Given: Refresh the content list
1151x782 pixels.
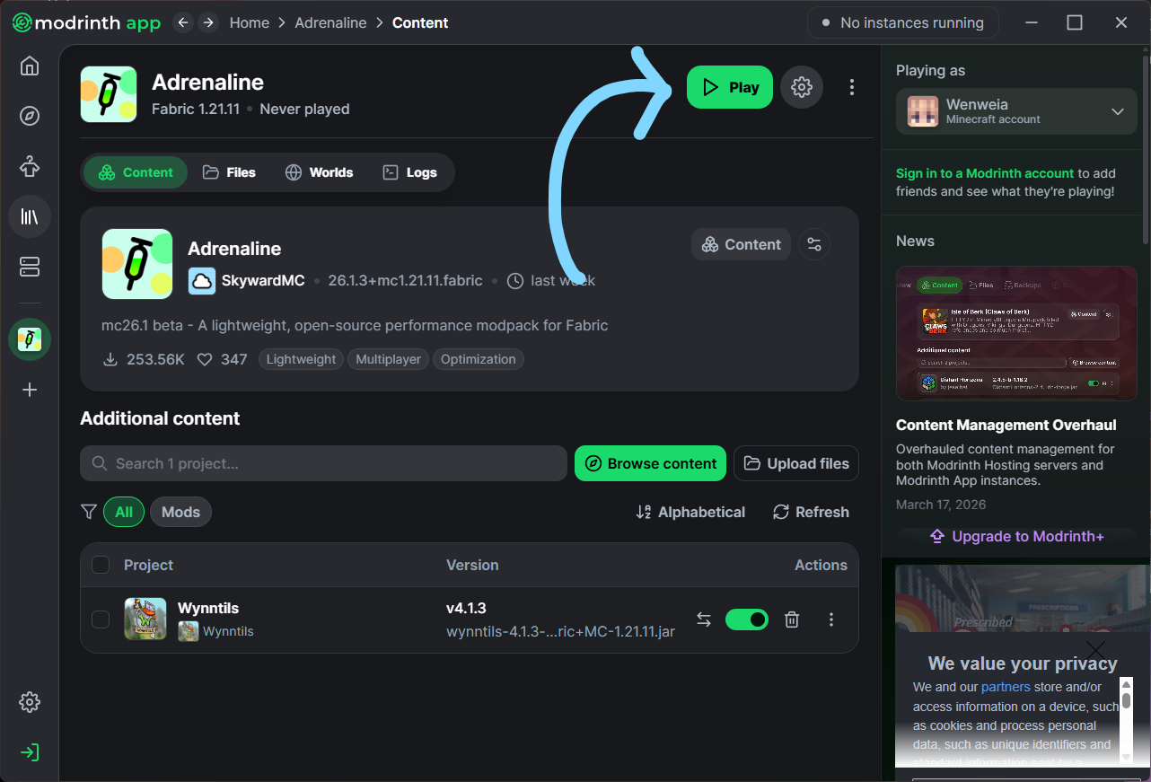Looking at the screenshot, I should (x=811, y=512).
